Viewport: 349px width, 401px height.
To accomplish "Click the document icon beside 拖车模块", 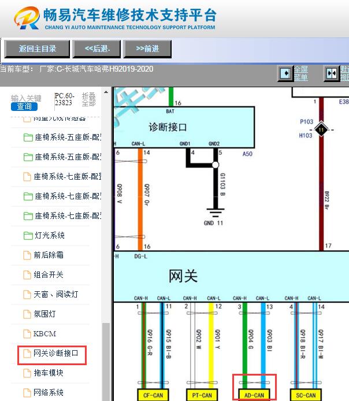I will pos(27,373).
